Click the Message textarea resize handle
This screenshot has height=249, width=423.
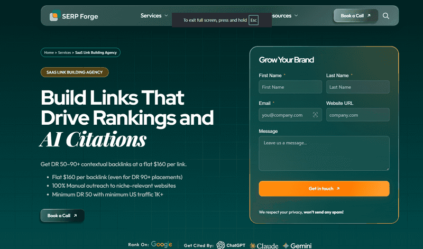pos(388,169)
